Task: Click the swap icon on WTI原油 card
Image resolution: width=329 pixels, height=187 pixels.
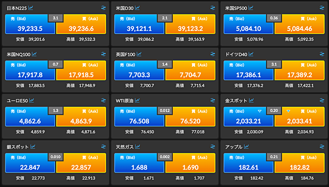Action: [212, 101]
